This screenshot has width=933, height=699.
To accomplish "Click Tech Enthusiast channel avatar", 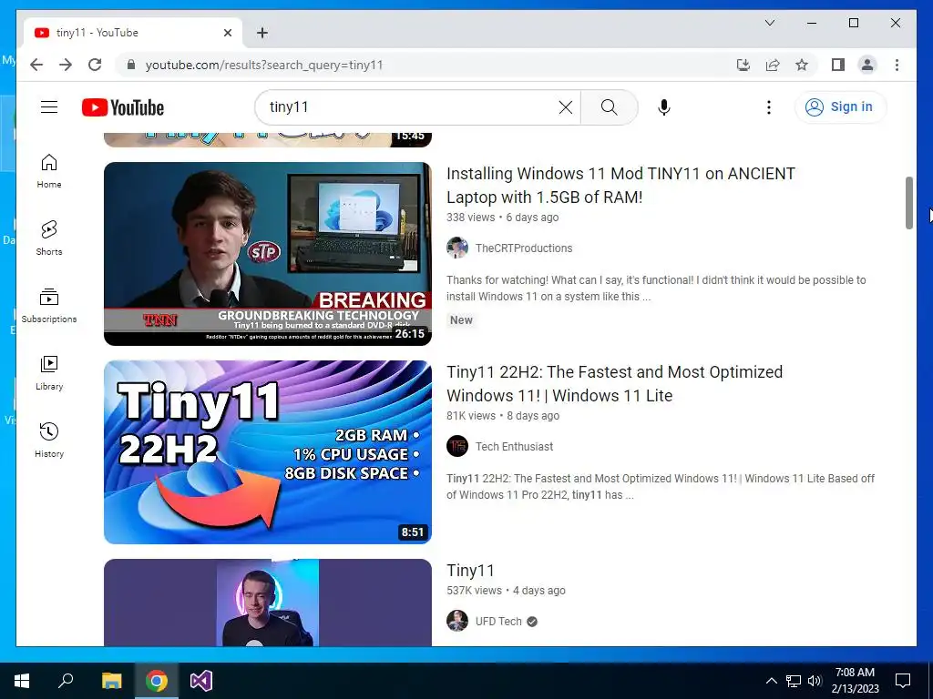I will [457, 446].
